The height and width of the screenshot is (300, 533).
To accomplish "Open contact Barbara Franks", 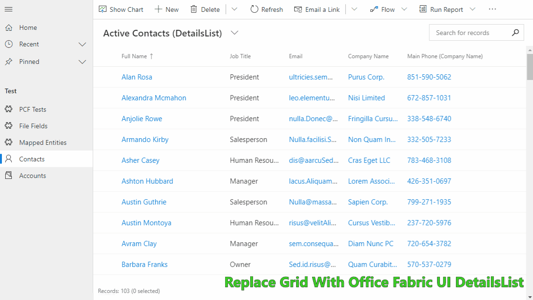I will 144,265.
